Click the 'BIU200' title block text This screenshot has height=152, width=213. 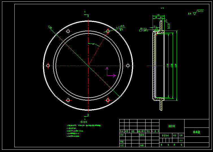(x=172, y=126)
